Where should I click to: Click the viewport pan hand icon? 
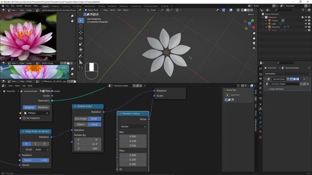coord(254,38)
